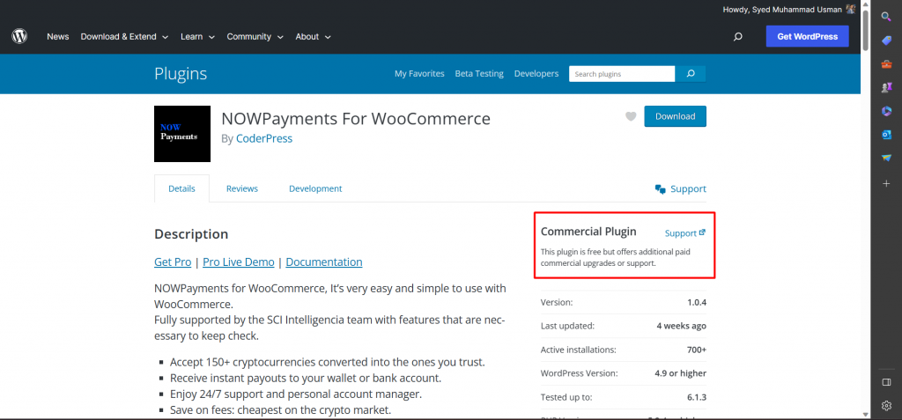Follow the Pro Live Demo link
This screenshot has width=902, height=420.
pos(239,262)
